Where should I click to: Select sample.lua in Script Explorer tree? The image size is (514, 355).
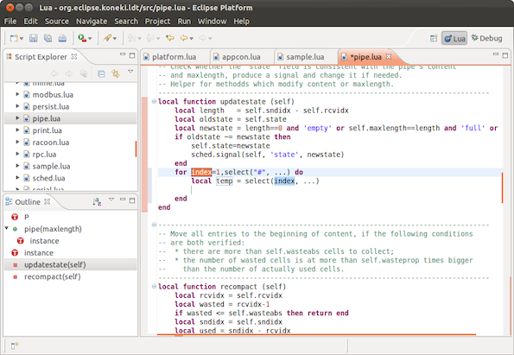pos(51,166)
